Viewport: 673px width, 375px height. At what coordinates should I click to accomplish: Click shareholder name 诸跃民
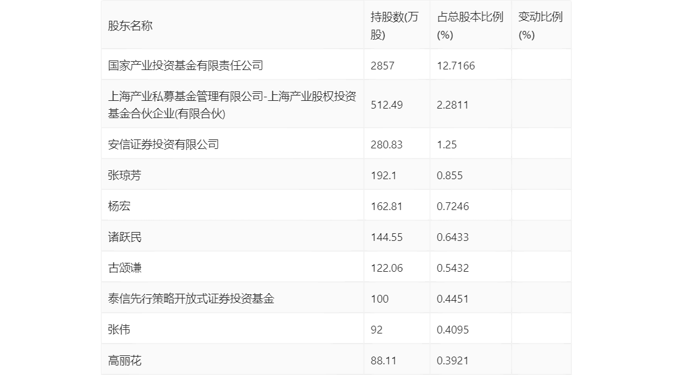(125, 237)
